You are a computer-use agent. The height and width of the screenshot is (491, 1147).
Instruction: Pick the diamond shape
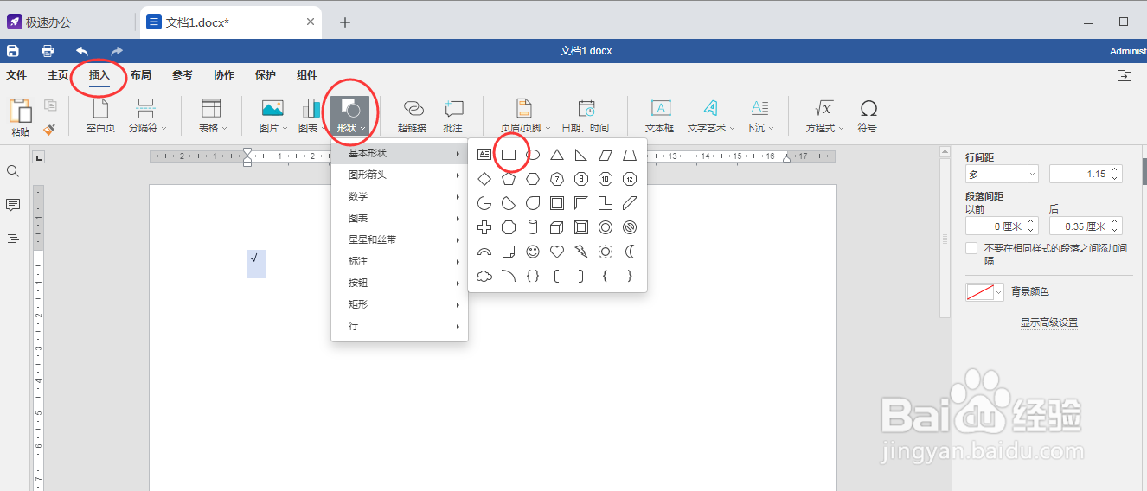484,179
